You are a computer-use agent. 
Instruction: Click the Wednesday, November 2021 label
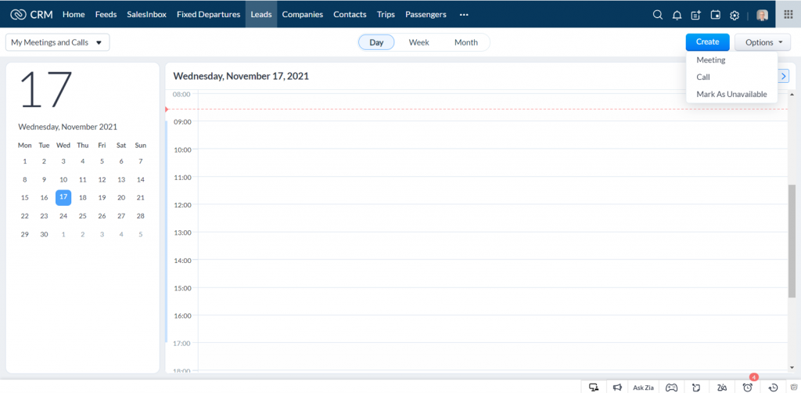pyautogui.click(x=67, y=127)
